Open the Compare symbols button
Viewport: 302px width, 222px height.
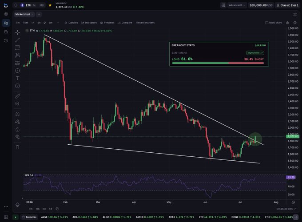125,23
